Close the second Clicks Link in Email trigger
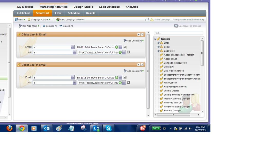The width and height of the screenshot is (256, 153). tap(142, 65)
